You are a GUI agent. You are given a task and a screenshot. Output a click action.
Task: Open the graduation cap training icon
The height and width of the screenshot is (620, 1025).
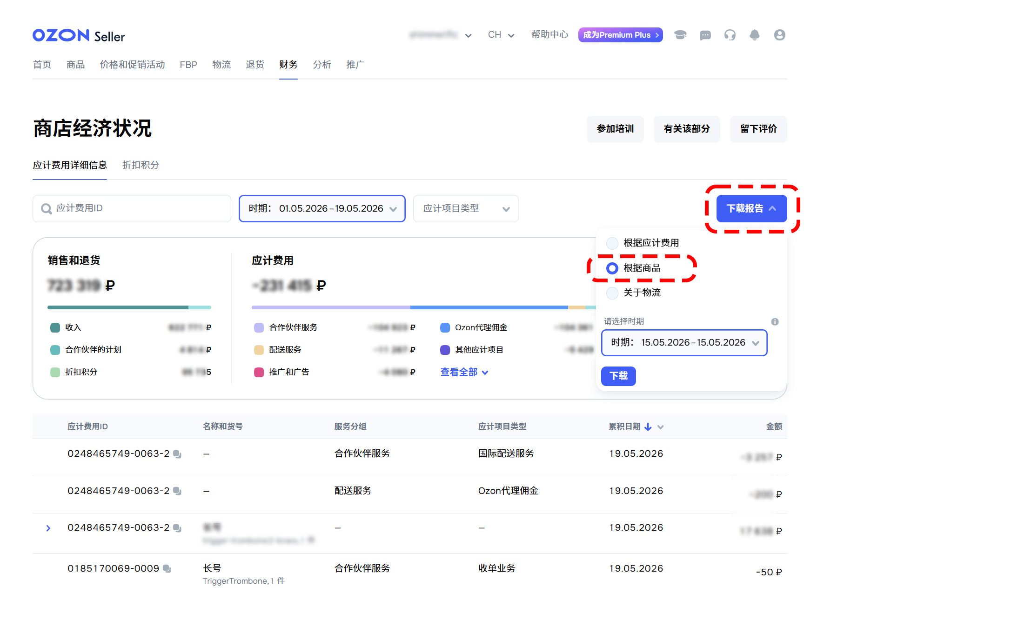point(680,35)
